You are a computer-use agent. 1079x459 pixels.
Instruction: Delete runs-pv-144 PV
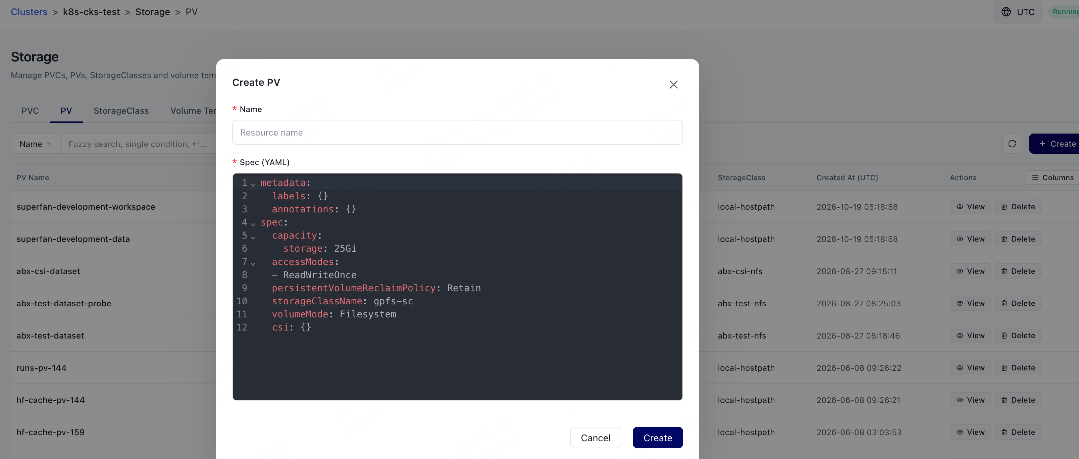(1018, 368)
